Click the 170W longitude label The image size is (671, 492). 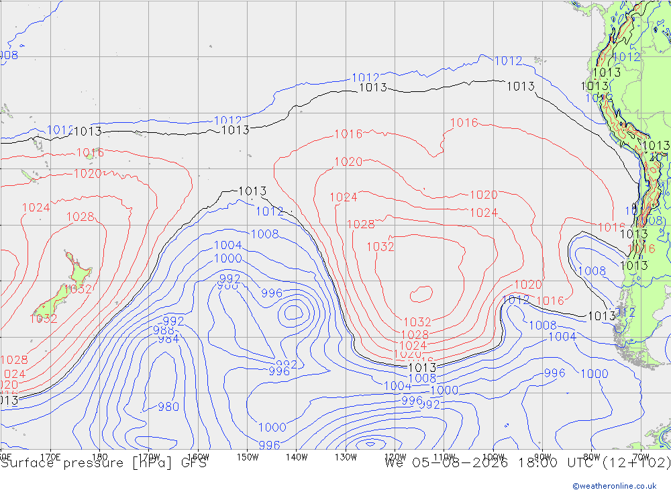(x=149, y=457)
